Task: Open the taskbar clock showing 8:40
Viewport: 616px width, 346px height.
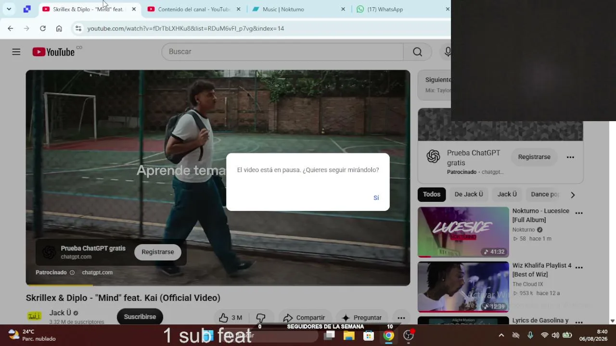Action: pos(593,335)
